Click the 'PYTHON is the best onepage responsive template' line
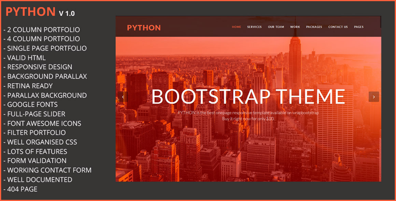The width and height of the screenshot is (396, 201). pos(248,113)
